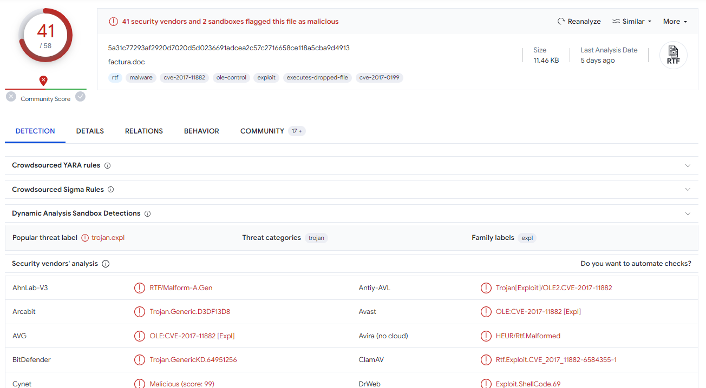Click Trojan.Generic.D3DF13D8 detection result
The width and height of the screenshot is (706, 388).
[x=190, y=312]
